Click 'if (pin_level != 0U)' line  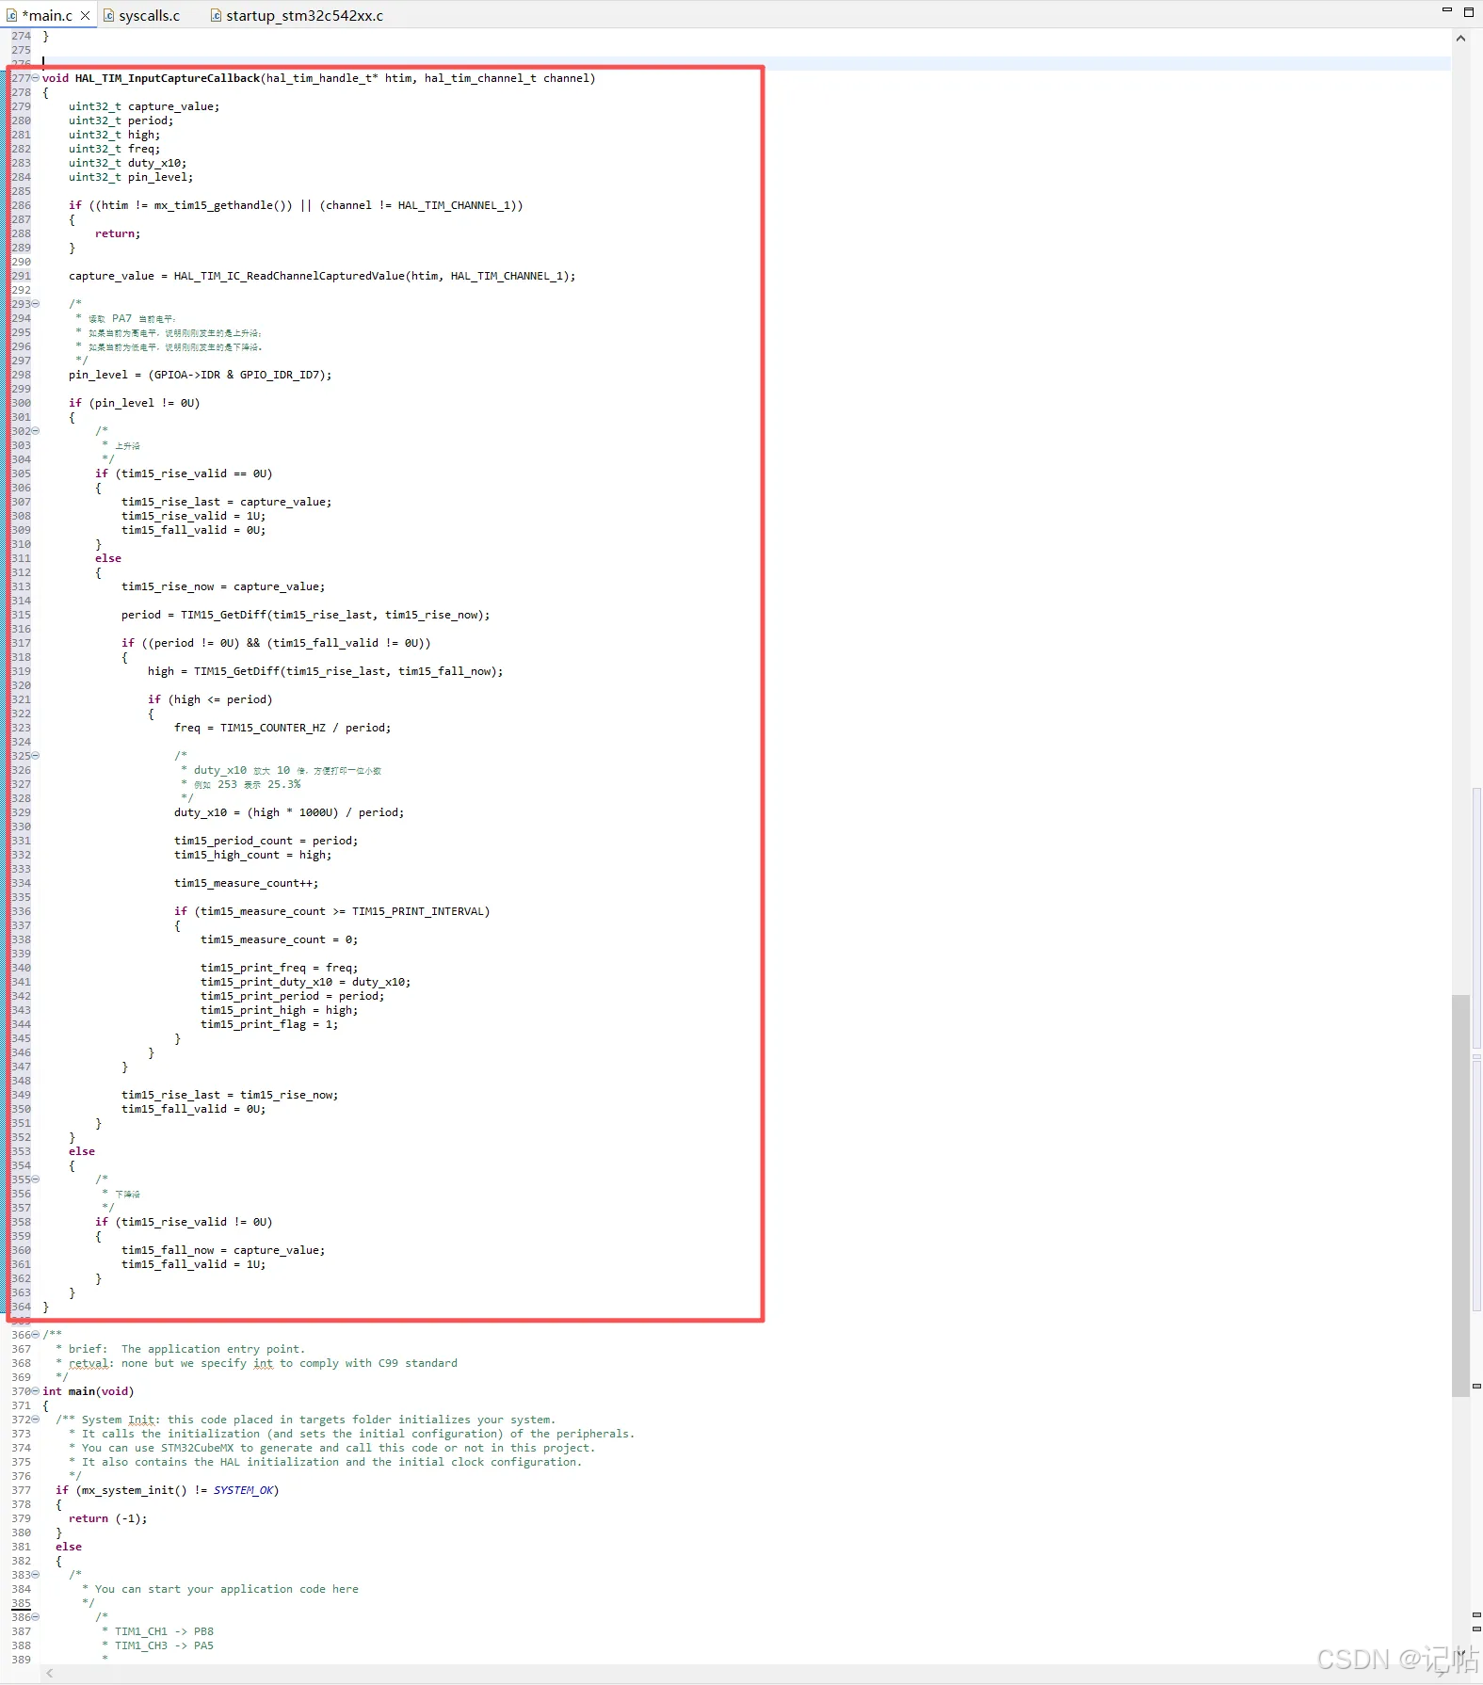134,403
